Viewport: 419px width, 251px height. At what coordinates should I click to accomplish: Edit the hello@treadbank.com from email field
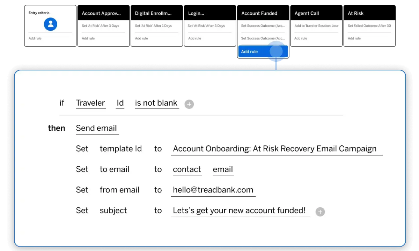pos(213,190)
